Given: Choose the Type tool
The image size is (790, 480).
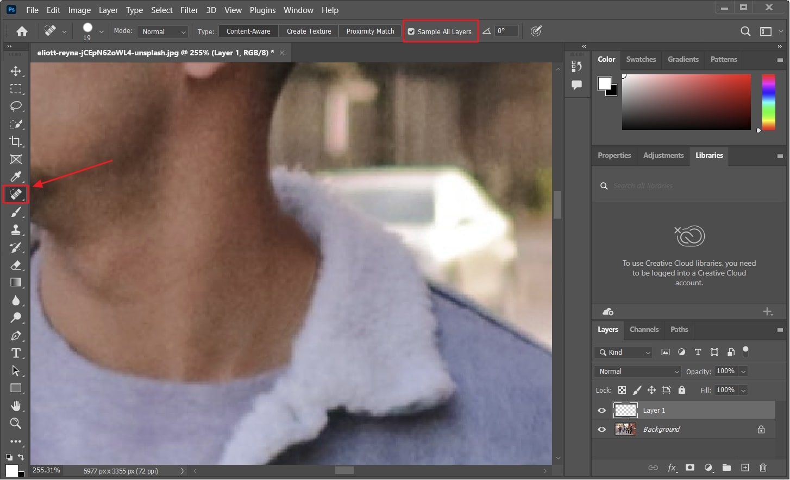Looking at the screenshot, I should coord(16,353).
